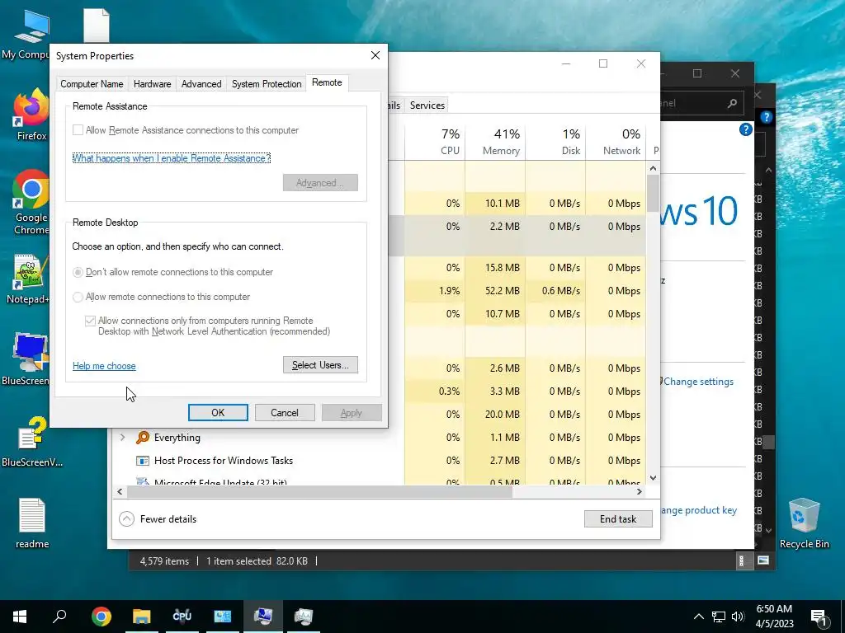
Task: Click End task in Task Manager
Action: click(x=618, y=519)
